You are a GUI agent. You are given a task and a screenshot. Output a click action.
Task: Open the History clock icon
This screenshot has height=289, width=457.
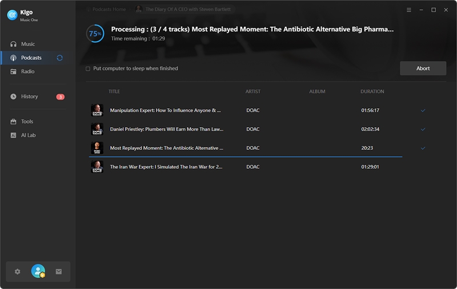point(13,96)
